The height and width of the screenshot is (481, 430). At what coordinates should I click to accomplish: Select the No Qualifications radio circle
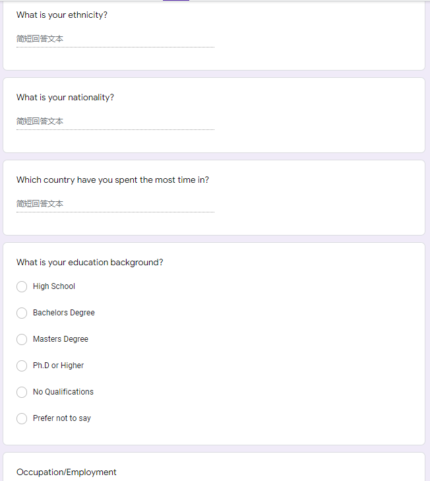pyautogui.click(x=22, y=392)
